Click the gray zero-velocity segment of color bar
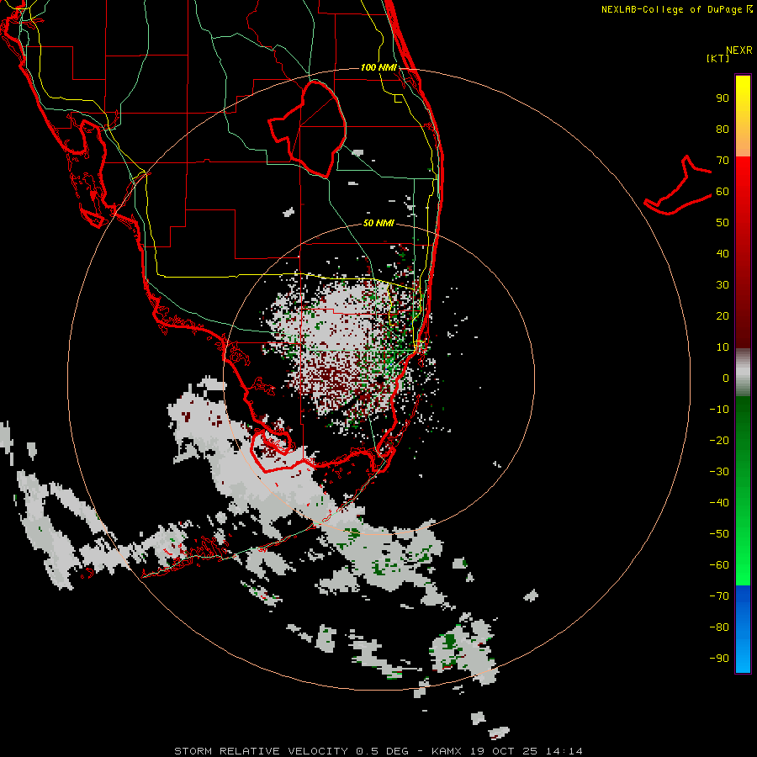Viewport: 757px width, 757px height. (743, 373)
